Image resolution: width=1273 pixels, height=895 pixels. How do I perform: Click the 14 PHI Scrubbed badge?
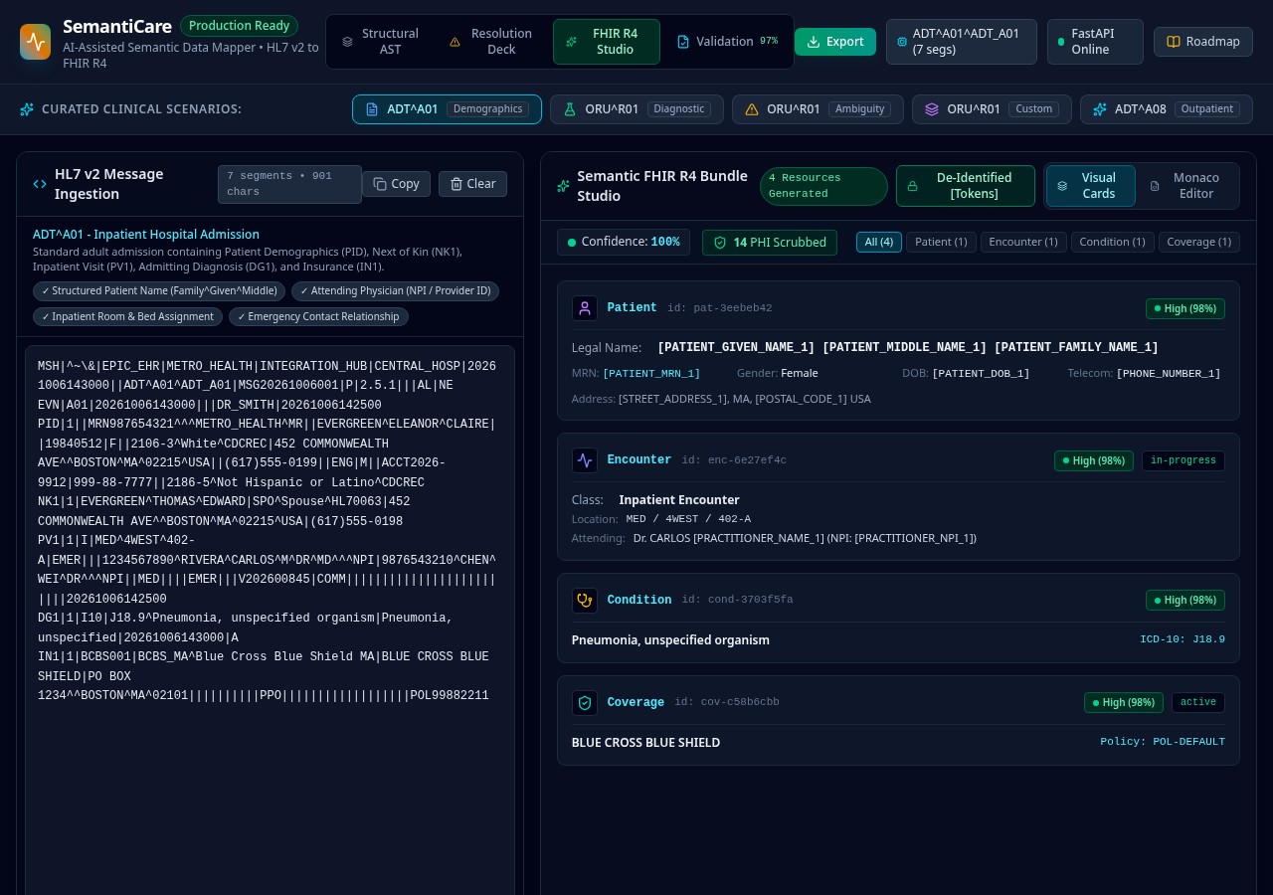click(770, 243)
